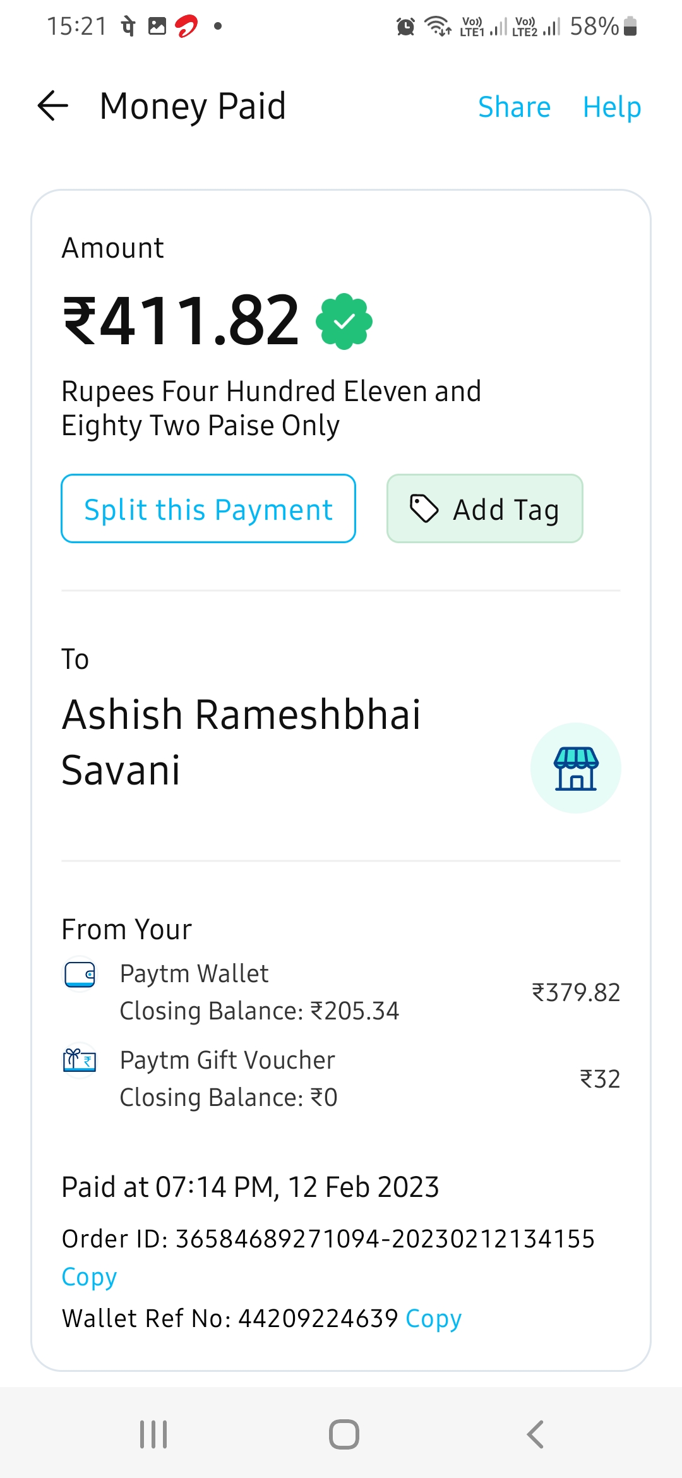Image resolution: width=682 pixels, height=1478 pixels.
Task: Tap the Gift Voucher amount ₹32
Action: (599, 1079)
